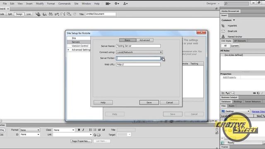Open the ID dropdown in Properties

coord(30,135)
